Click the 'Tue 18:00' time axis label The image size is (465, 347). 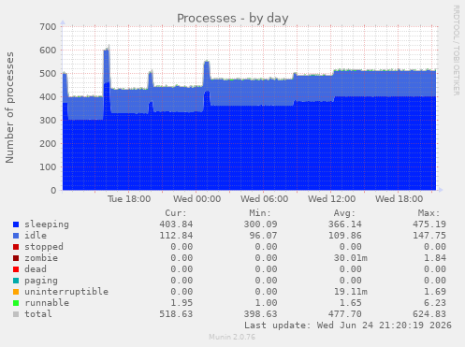(x=129, y=199)
